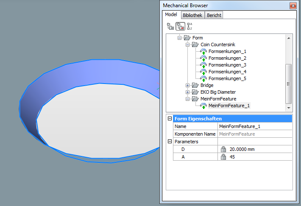This screenshot has height=206, width=301.
Task: Collapse the Coin Countersink node
Action: (x=187, y=45)
